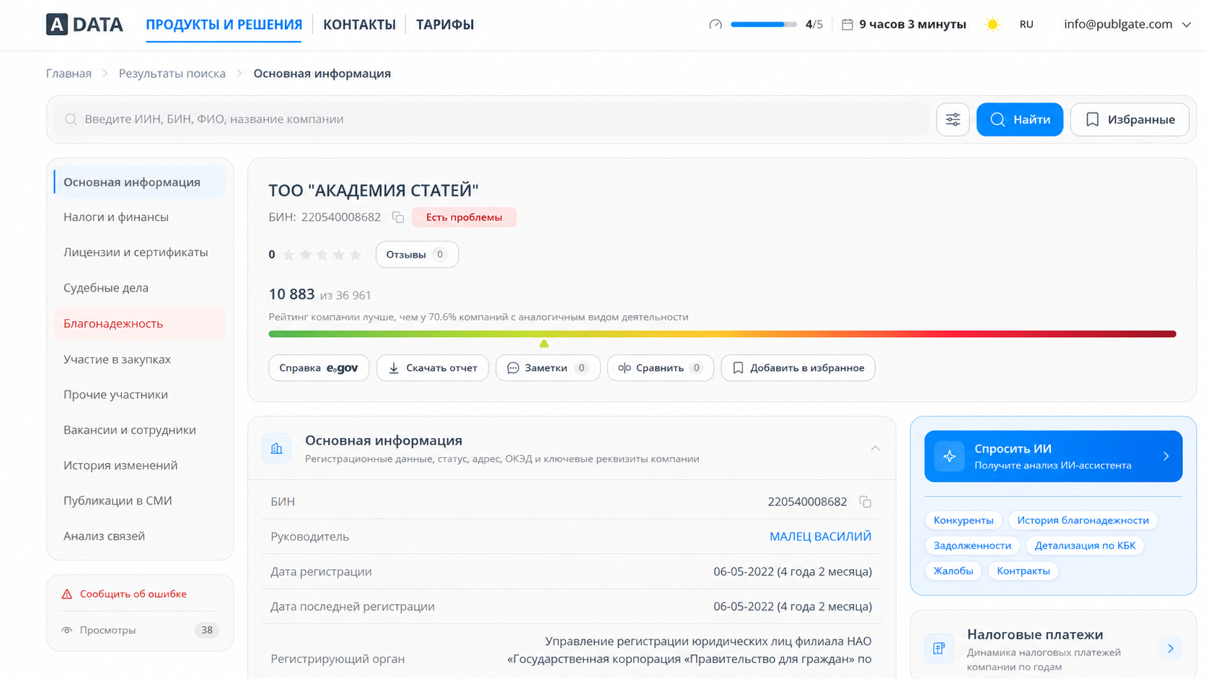The image size is (1206, 679).
Task: Click Сообщить об ошибке link
Action: point(133,594)
